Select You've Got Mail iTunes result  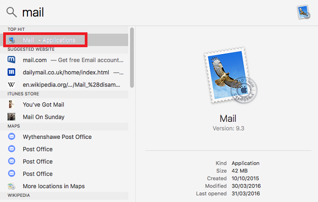click(x=64, y=104)
